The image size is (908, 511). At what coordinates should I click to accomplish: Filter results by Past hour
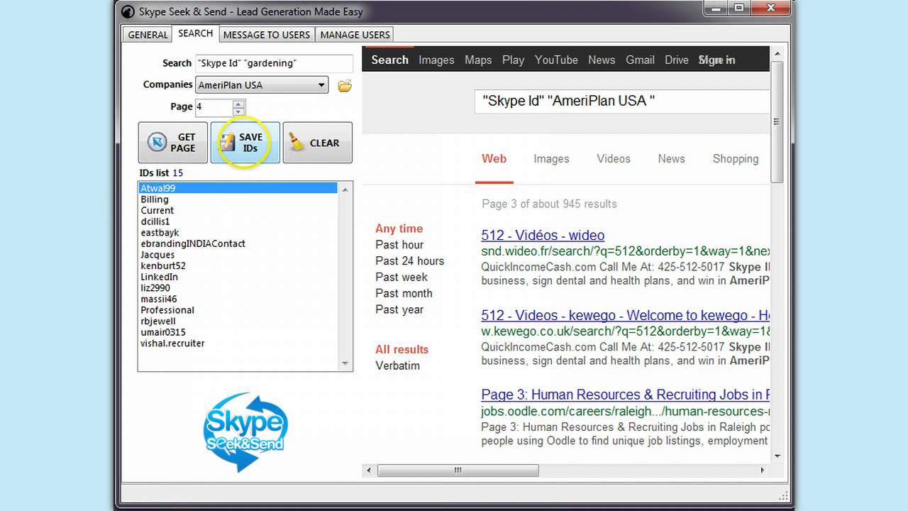[399, 245]
